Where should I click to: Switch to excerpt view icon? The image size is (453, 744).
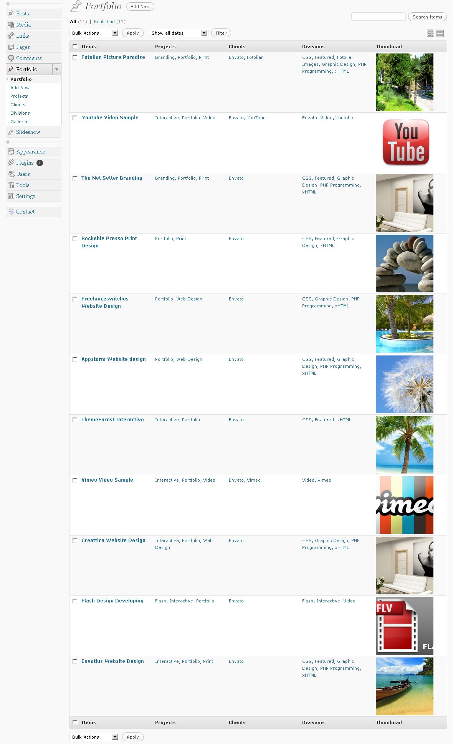(x=440, y=33)
